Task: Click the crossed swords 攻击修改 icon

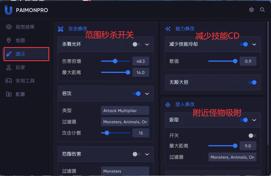Action: (60, 29)
